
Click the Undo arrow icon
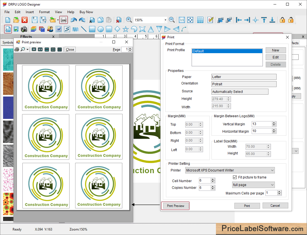click(74, 20)
